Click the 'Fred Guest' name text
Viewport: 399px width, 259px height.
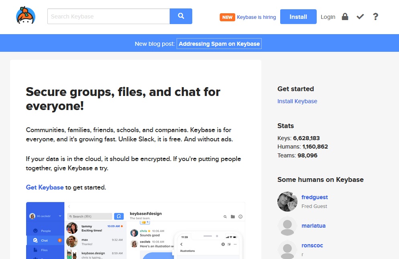pyautogui.click(x=314, y=206)
